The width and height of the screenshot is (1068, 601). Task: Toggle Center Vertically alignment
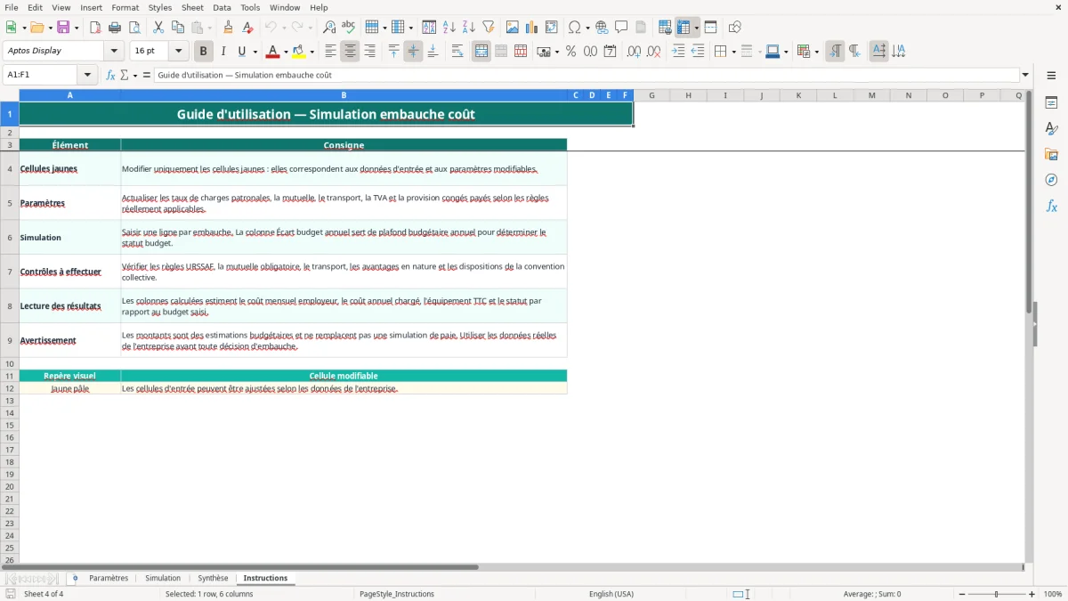413,52
